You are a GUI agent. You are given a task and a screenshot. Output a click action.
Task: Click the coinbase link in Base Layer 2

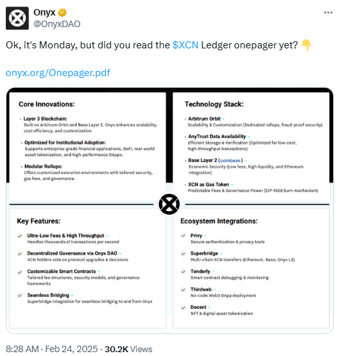(x=230, y=161)
